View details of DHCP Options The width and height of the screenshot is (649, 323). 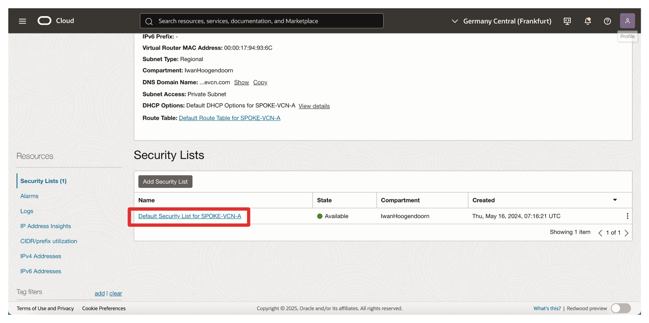pos(314,106)
